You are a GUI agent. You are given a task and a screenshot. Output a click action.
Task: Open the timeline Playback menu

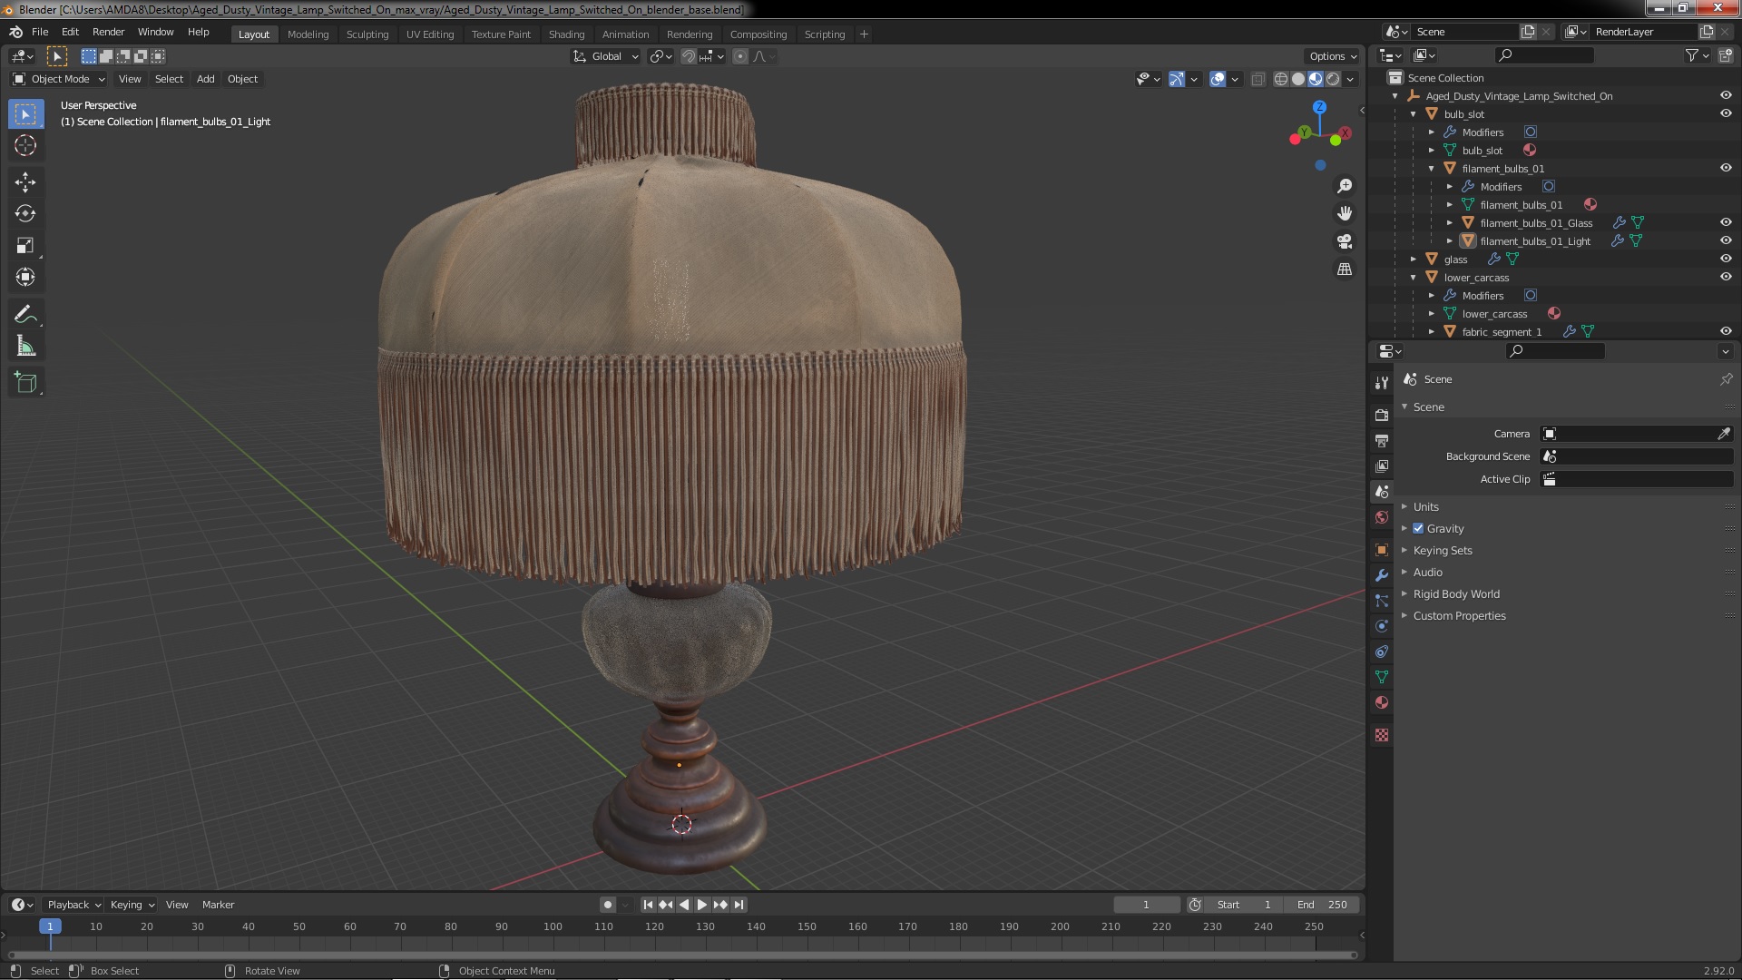(x=73, y=905)
